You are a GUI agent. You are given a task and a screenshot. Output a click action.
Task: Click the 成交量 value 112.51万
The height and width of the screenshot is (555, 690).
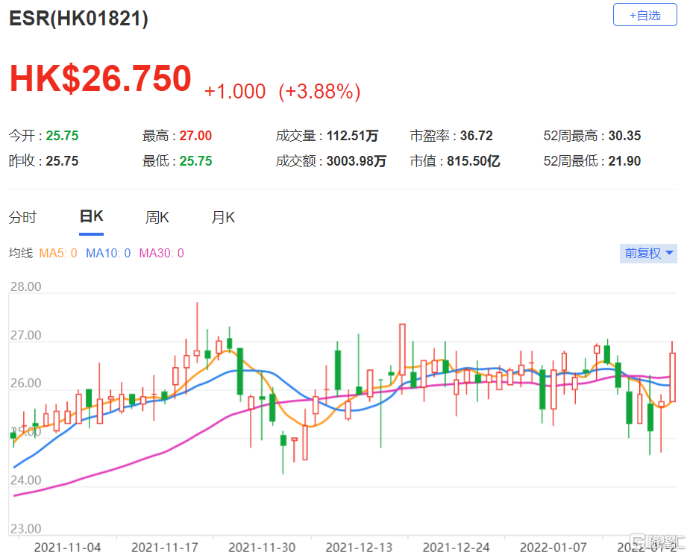[x=352, y=136]
